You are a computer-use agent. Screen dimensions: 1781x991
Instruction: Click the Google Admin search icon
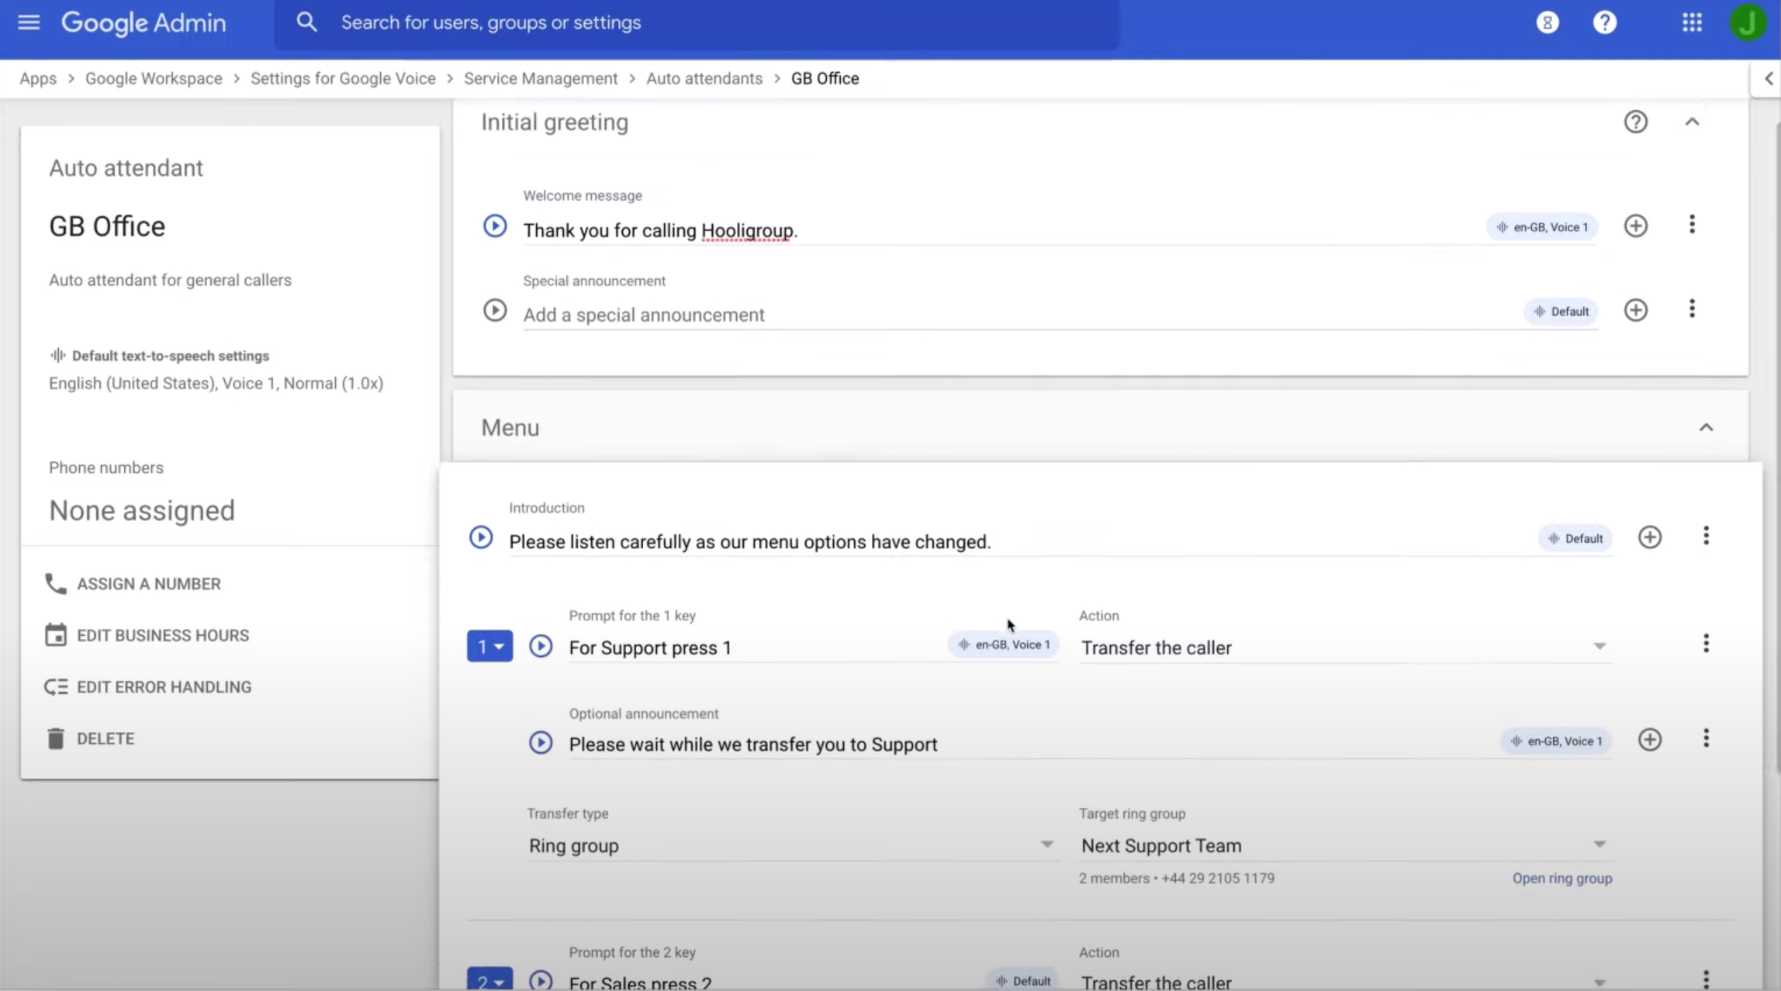coord(306,22)
